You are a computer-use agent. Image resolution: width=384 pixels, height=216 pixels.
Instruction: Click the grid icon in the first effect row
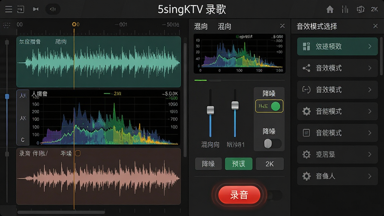pos(306,46)
